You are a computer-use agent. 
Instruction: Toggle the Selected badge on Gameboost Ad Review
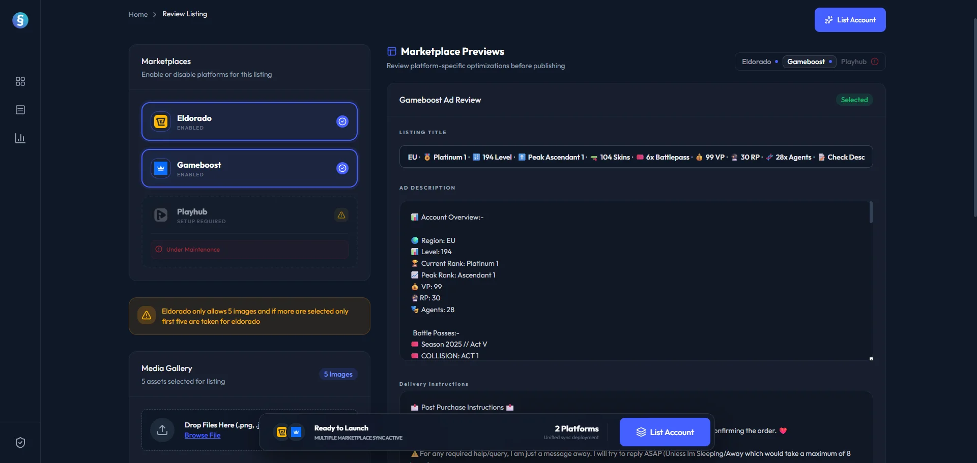point(854,100)
